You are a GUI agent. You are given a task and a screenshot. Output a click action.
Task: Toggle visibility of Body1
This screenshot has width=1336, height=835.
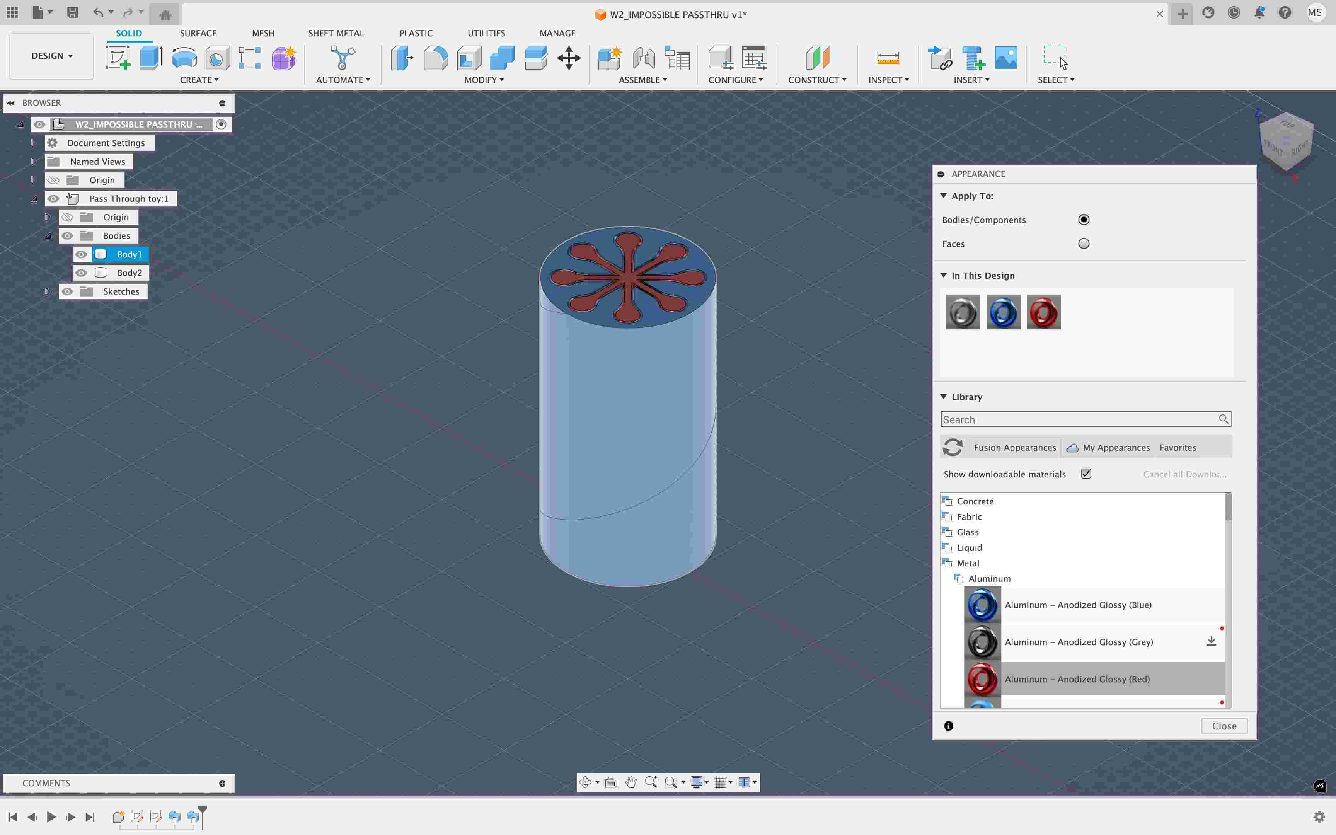click(81, 255)
